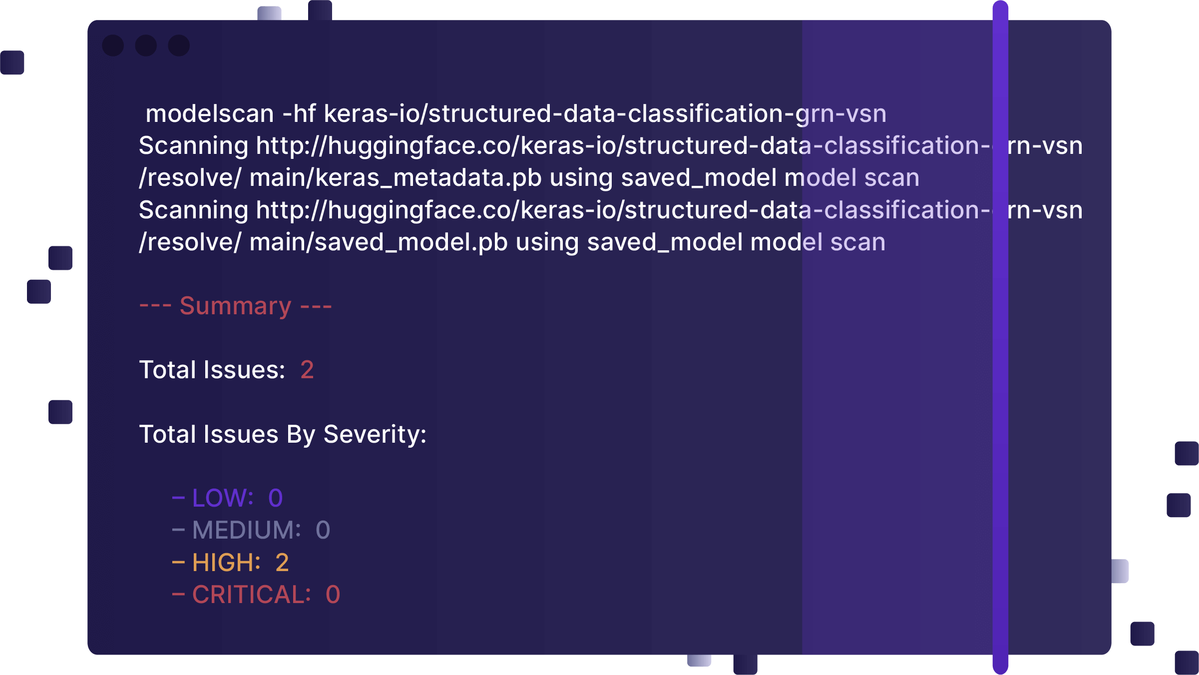The height and width of the screenshot is (675, 1199).
Task: Click the red Total Issues count 2
Action: coord(307,370)
